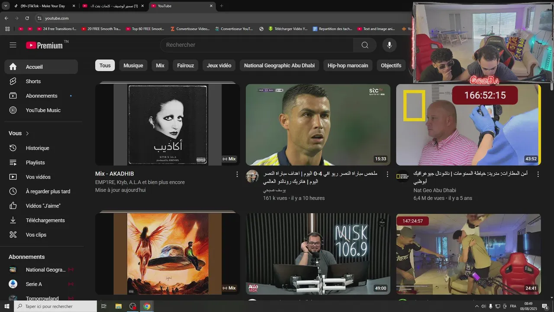
Task: Reload the page with the browser refresh button
Action: coord(27,18)
